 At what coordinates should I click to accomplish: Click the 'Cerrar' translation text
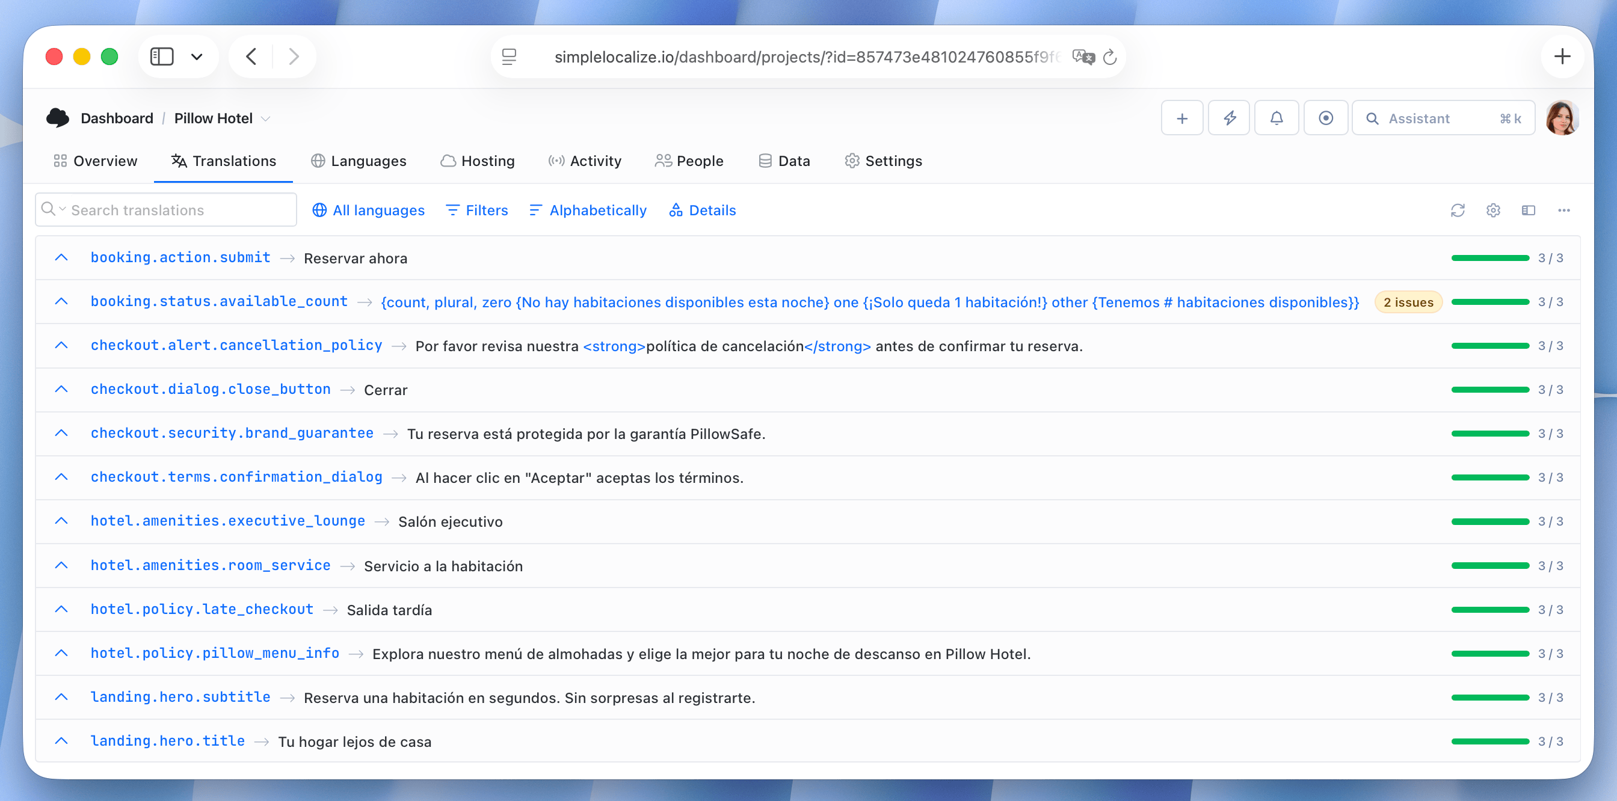click(386, 390)
